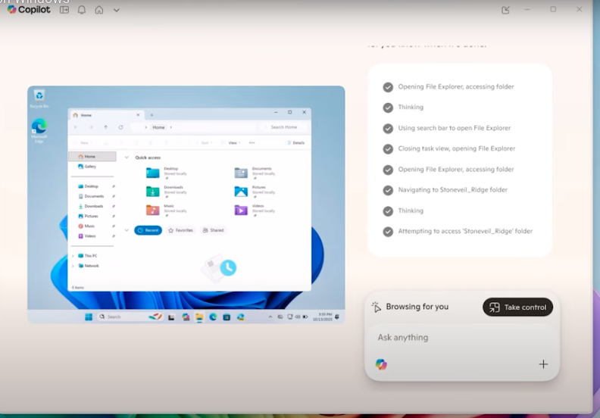Image resolution: width=600 pixels, height=418 pixels.
Task: Open the pop-out icon in the title bar
Action: coord(506,10)
